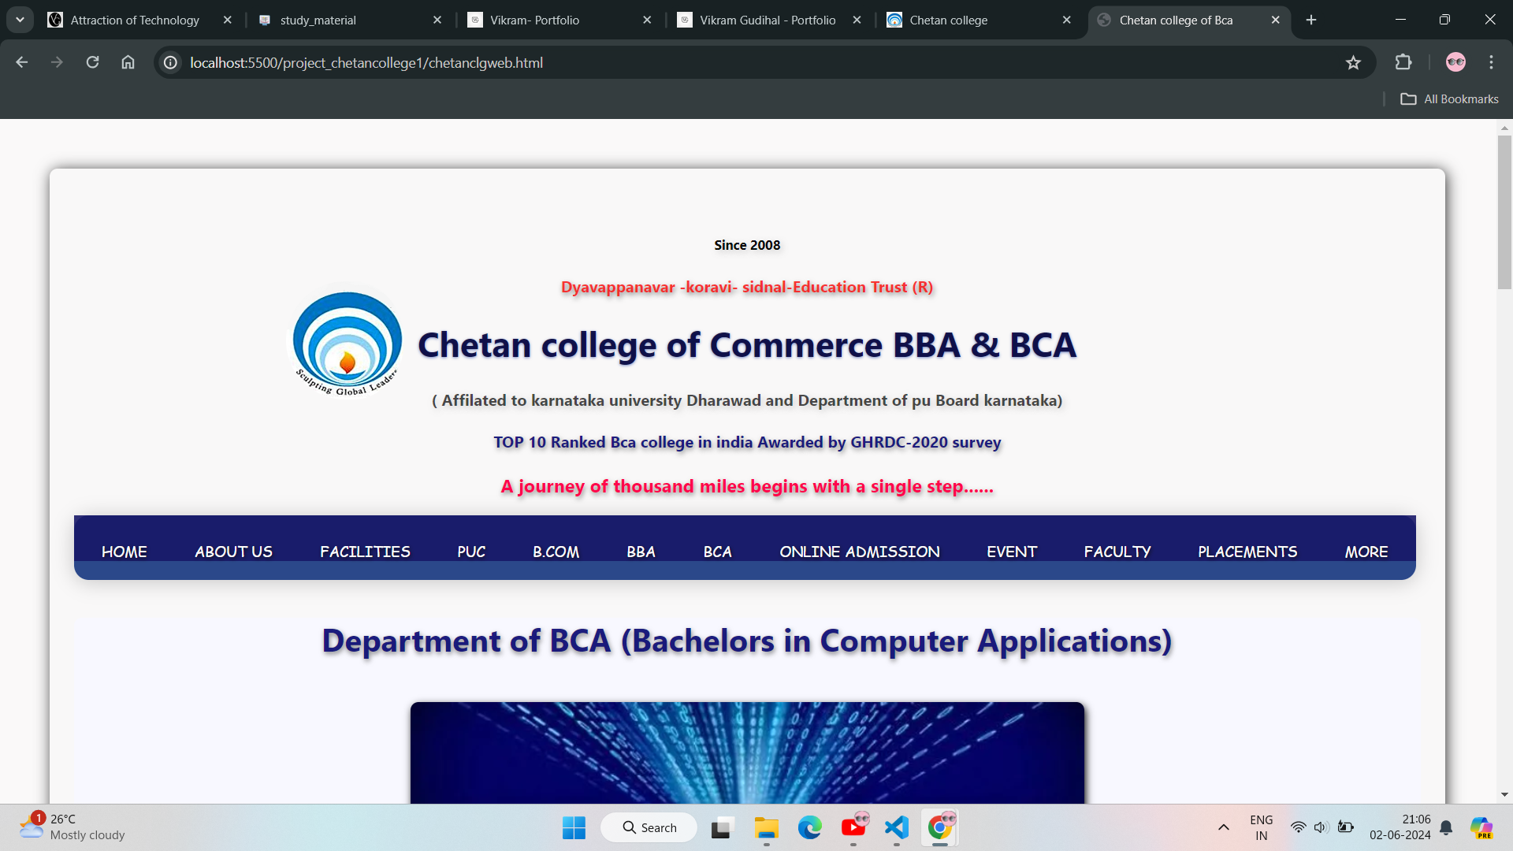Click the taskbar Search box
1513x851 pixels.
point(649,827)
